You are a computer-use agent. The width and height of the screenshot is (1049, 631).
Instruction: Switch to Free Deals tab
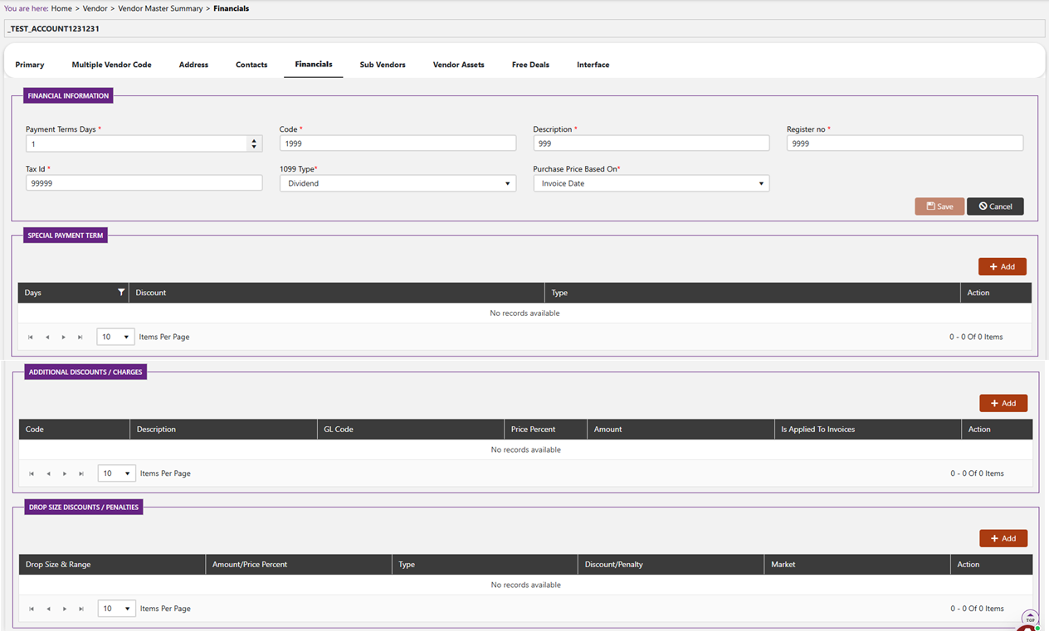click(530, 65)
